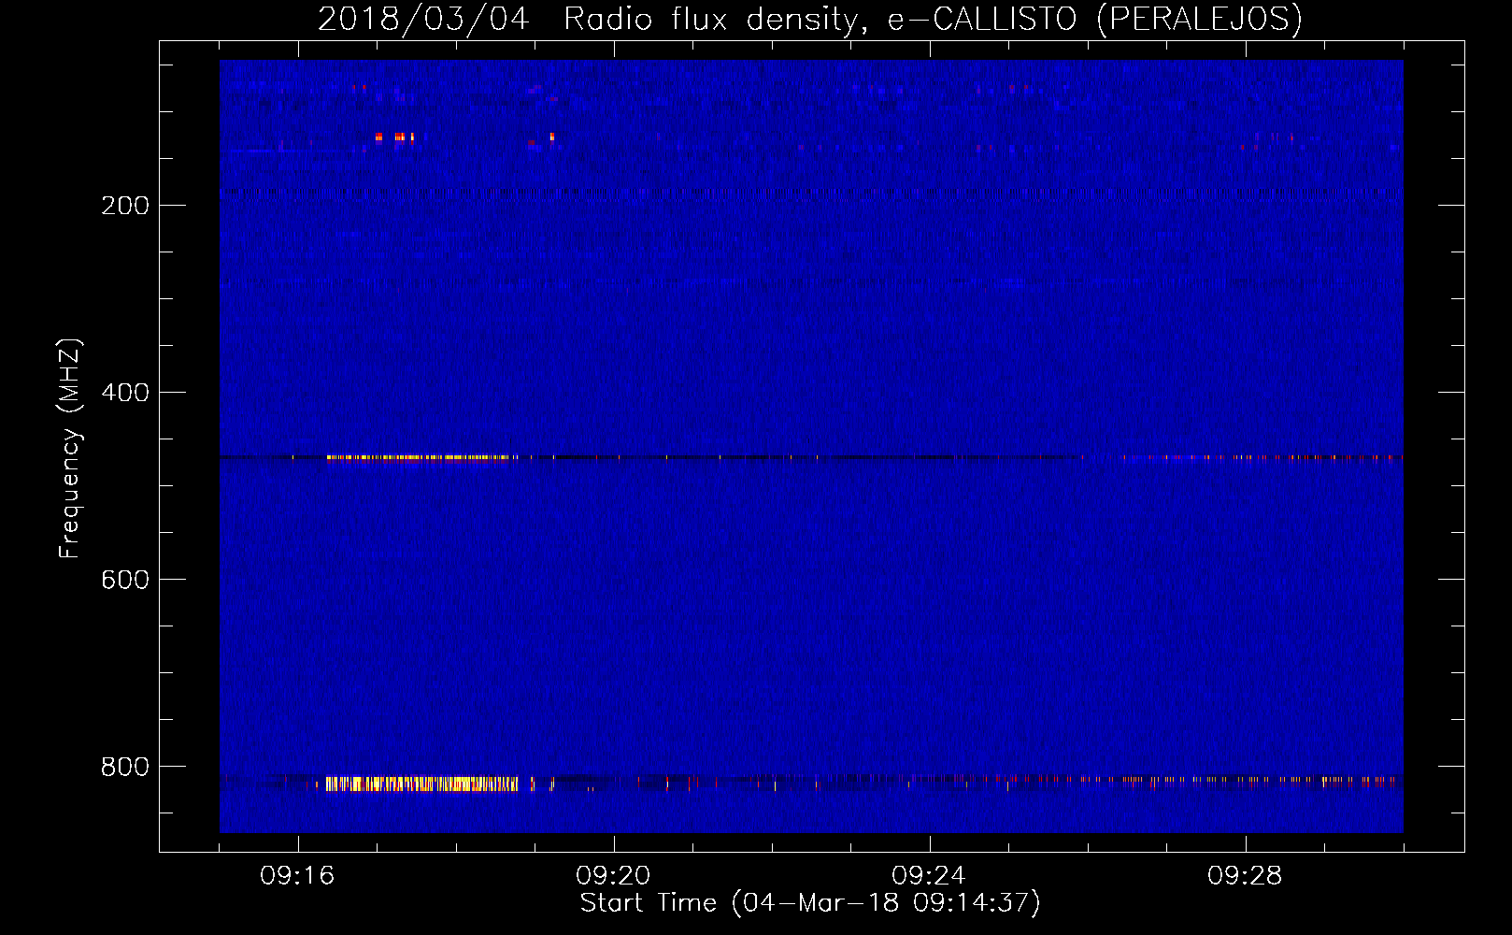
Task: Click the 09:24 time tick label
Action: (929, 876)
